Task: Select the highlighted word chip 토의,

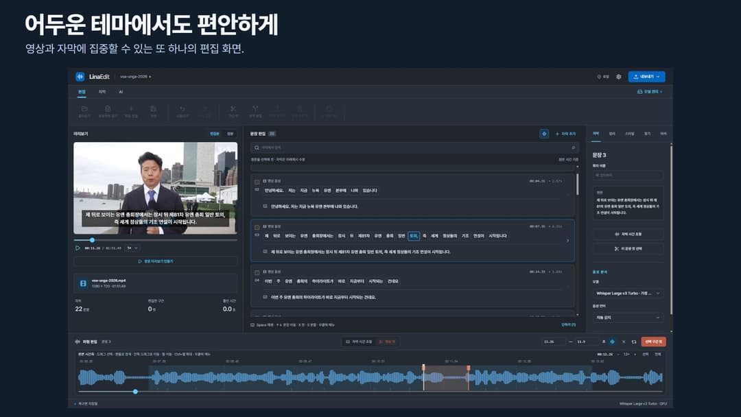Action: tap(414, 236)
